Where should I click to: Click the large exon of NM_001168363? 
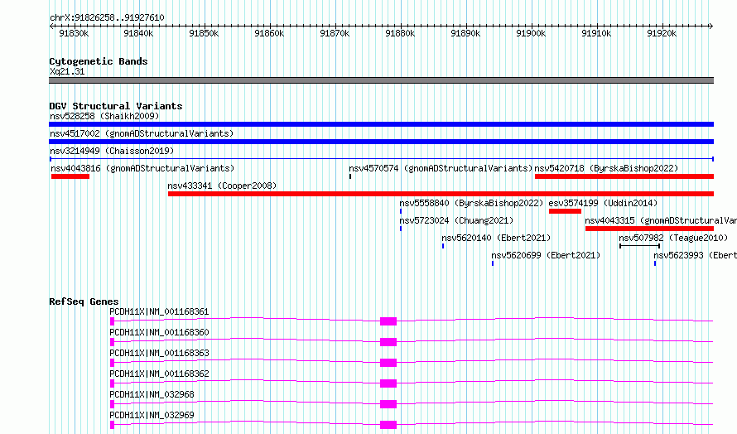388,363
